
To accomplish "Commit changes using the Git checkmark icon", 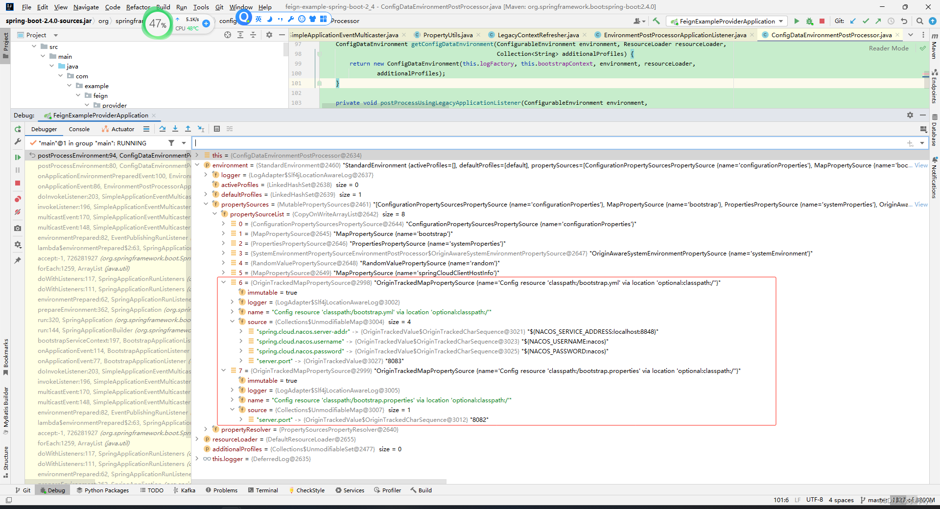I will [x=866, y=21].
